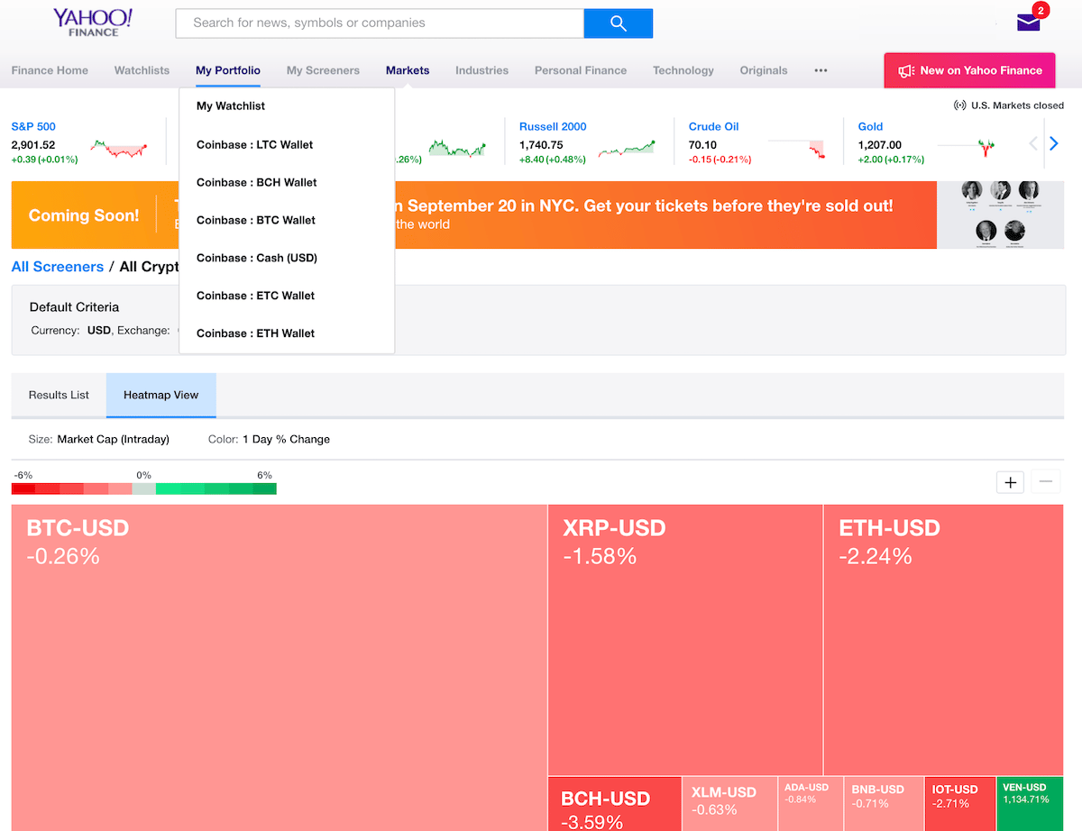The width and height of the screenshot is (1082, 831).
Task: Click the darkest green 6% legend swatch
Action: point(264,489)
